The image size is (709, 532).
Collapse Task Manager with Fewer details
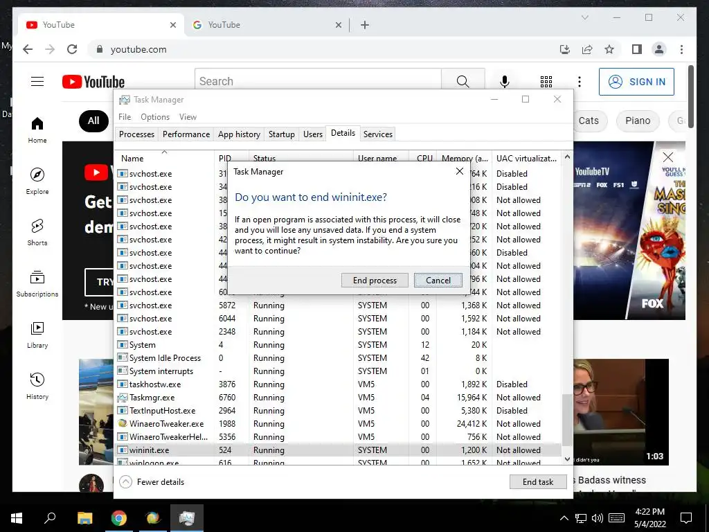[152, 482]
